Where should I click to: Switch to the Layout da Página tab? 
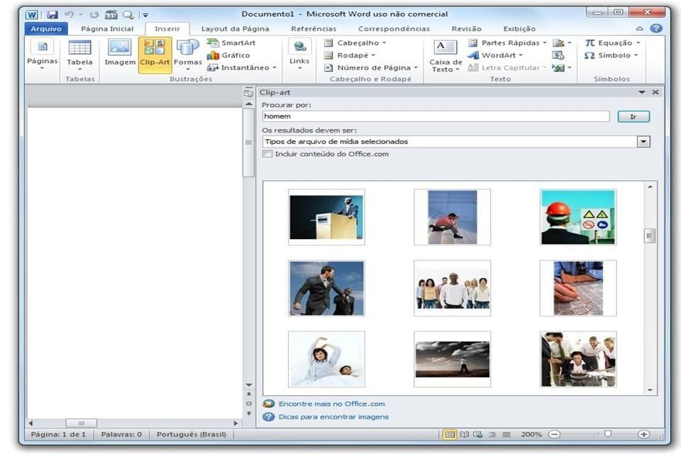coord(235,28)
